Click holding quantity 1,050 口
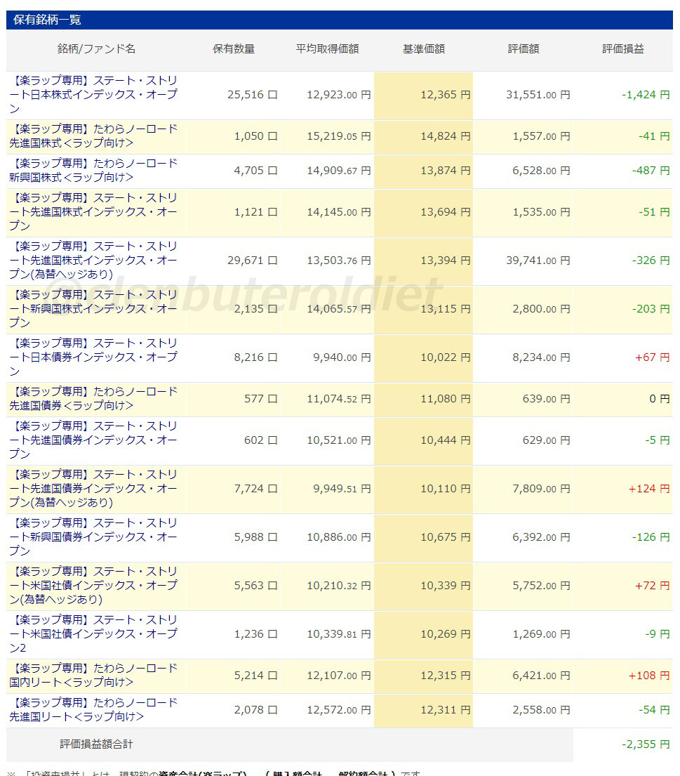 (255, 136)
